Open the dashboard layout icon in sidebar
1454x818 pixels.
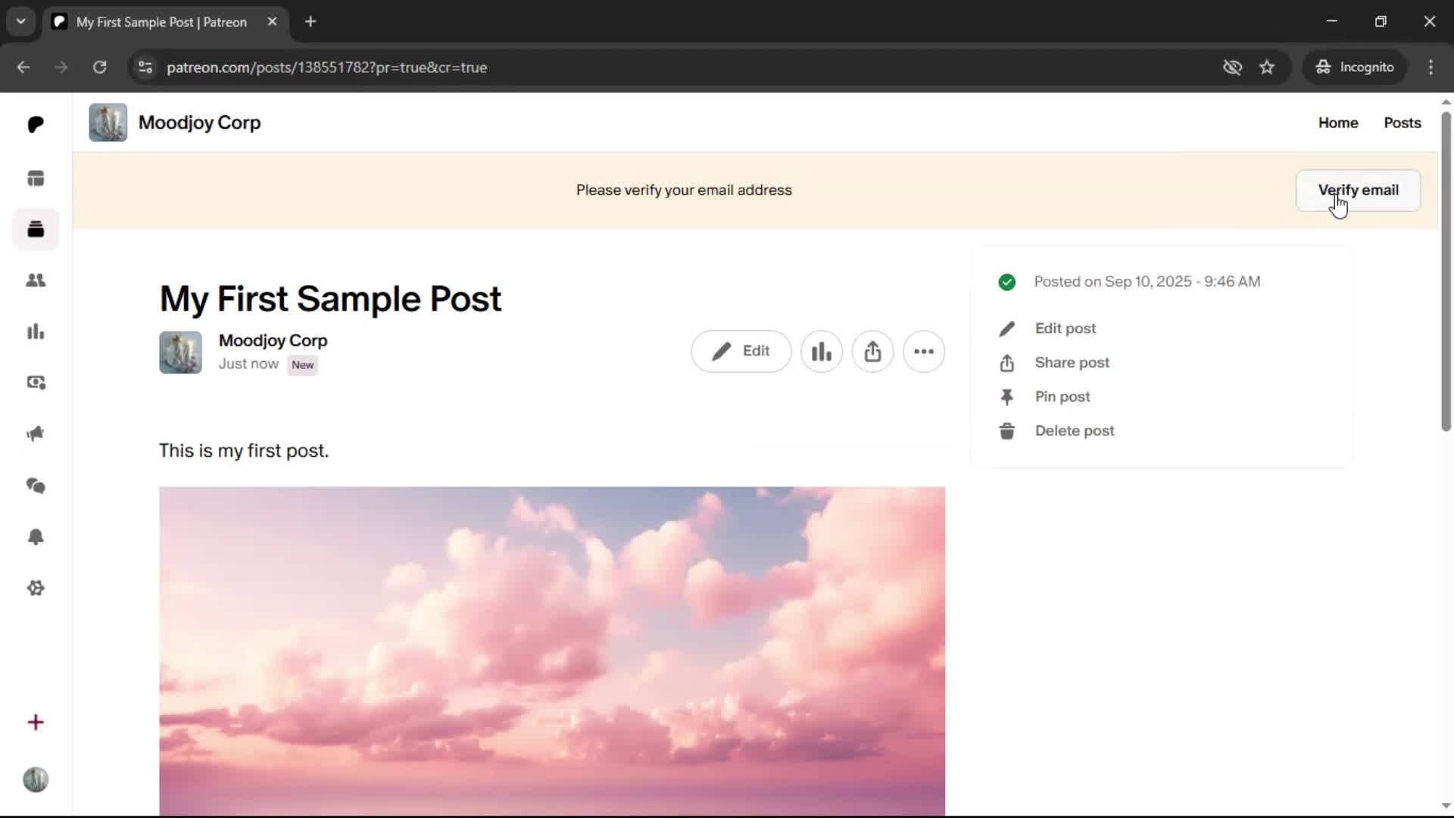point(36,179)
